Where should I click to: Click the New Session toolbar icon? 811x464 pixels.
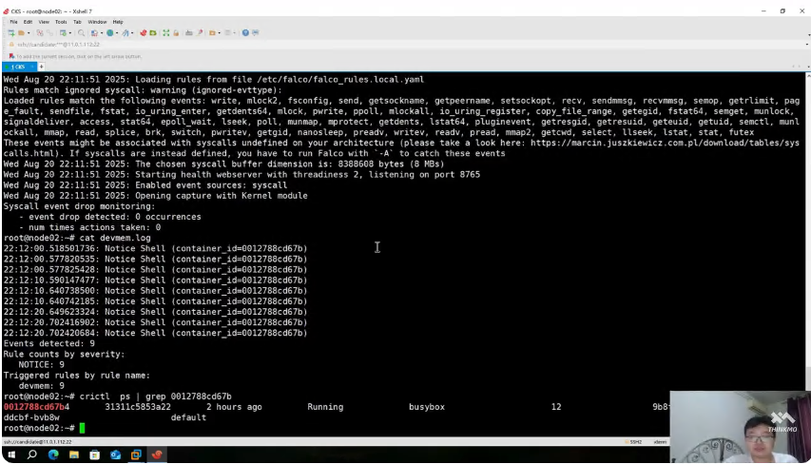10,32
